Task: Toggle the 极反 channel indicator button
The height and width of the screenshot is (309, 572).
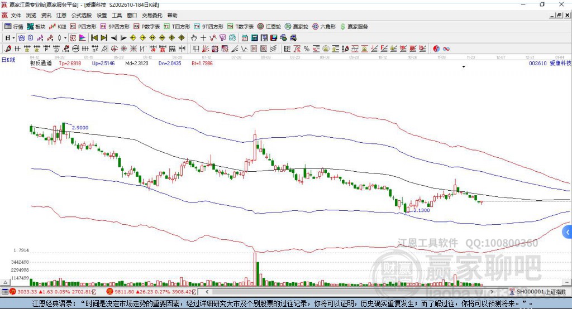Action: [73, 38]
